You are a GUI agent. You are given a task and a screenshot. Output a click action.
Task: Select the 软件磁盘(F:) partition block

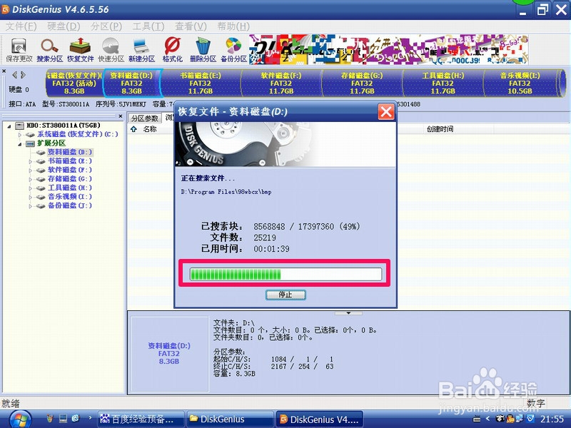[281, 83]
